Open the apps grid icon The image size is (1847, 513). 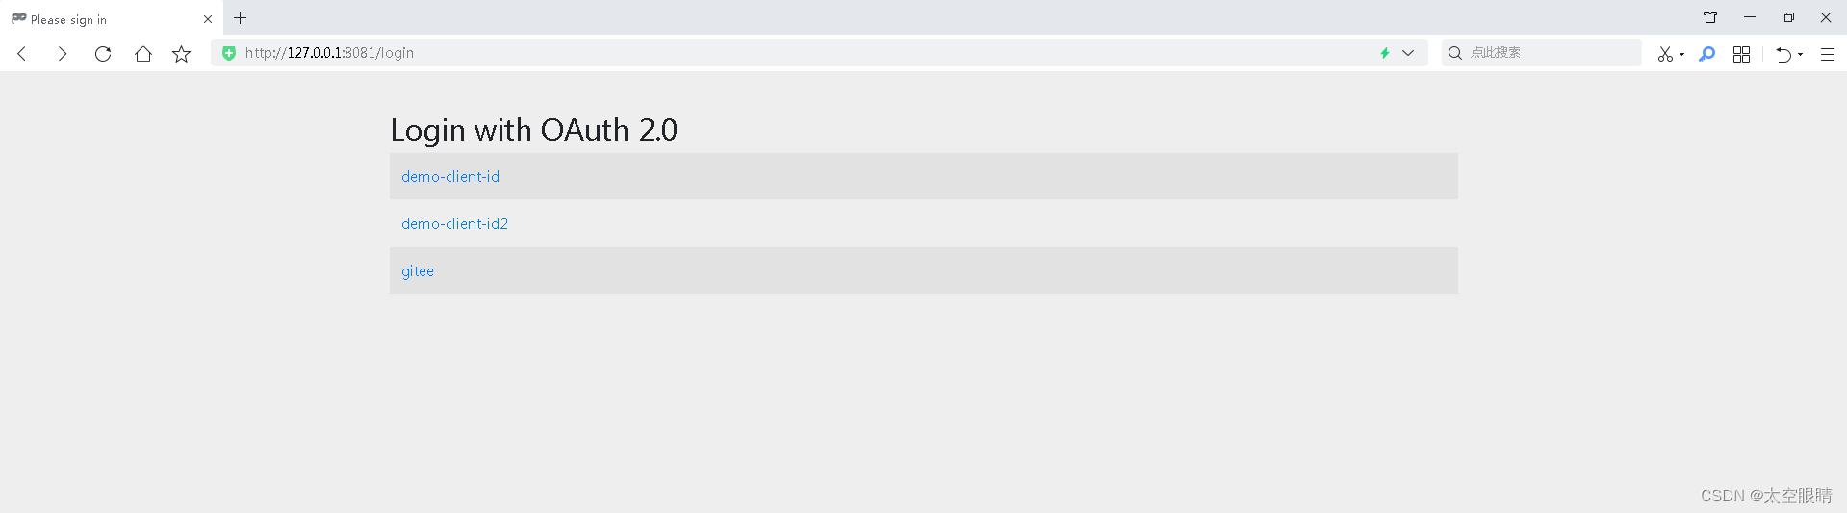[x=1741, y=54]
